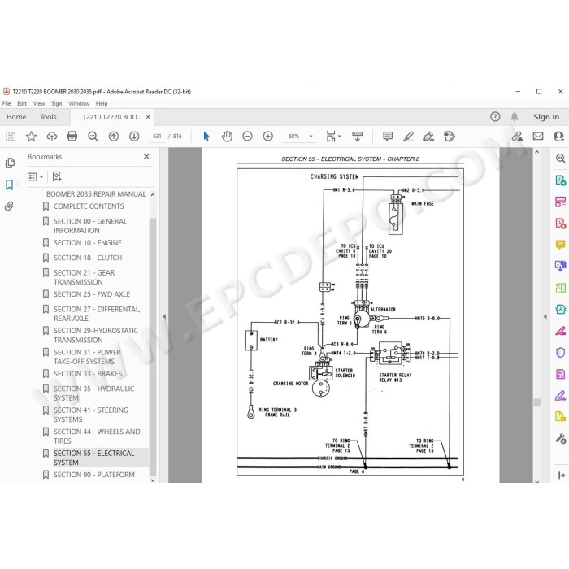Open SECTION 18 - CLUTCH bookmark
The height and width of the screenshot is (569, 569).
click(88, 258)
